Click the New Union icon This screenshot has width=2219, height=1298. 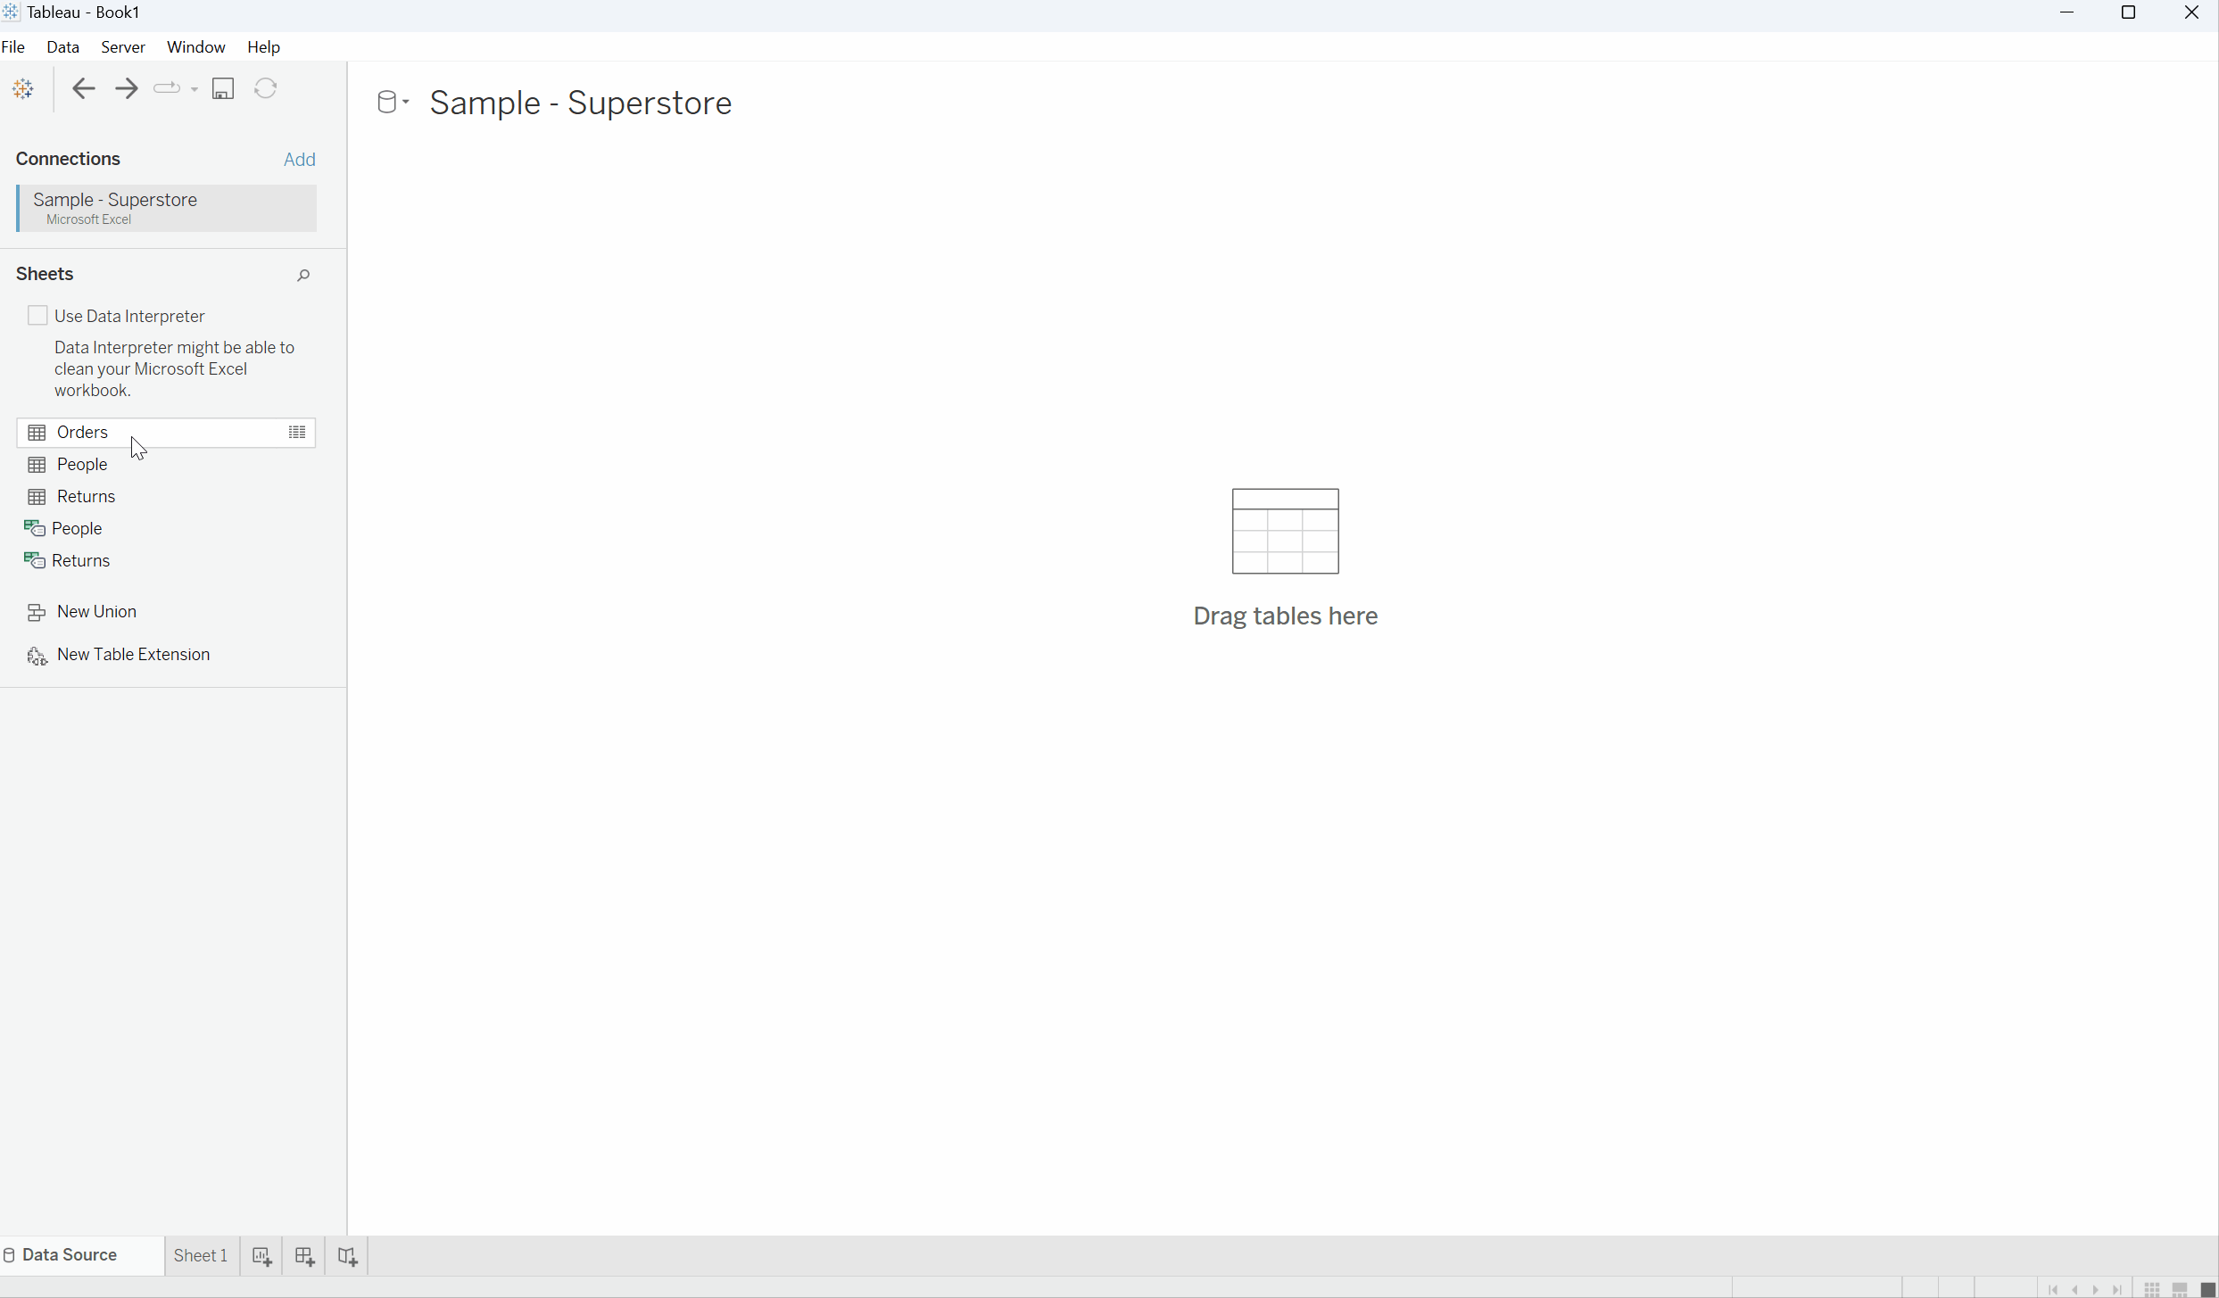point(36,610)
